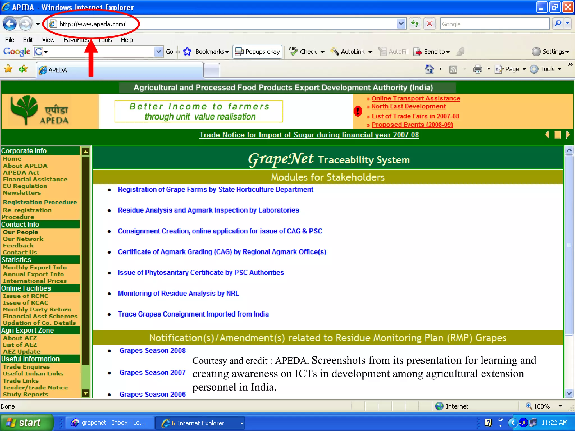Open List of Trade Fairs in 2007-08
575x431 pixels.
[415, 116]
